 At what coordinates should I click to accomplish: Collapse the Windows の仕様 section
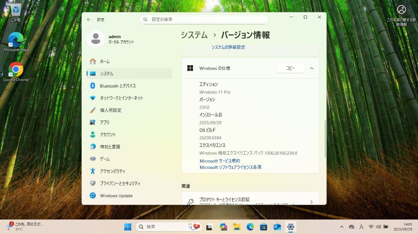tap(311, 68)
